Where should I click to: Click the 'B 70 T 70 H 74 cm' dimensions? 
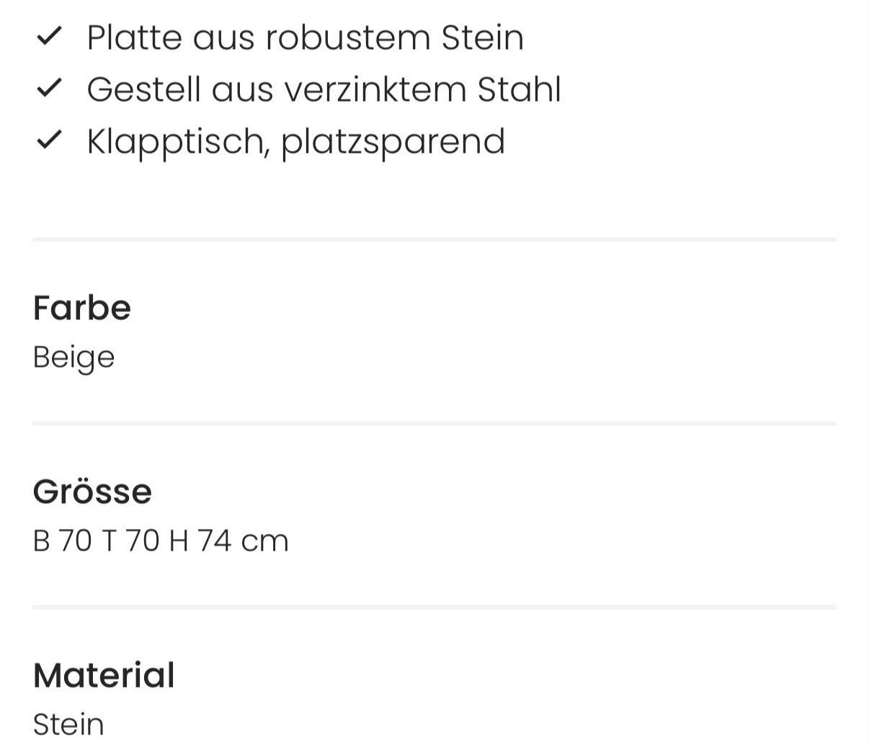[161, 541]
